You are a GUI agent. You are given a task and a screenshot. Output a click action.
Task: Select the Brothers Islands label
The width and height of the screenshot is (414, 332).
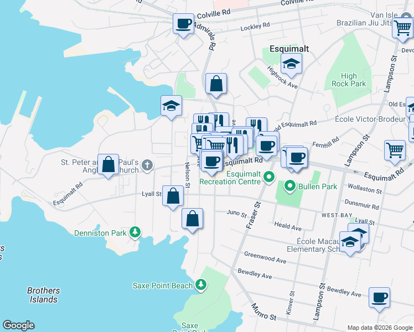(44, 295)
